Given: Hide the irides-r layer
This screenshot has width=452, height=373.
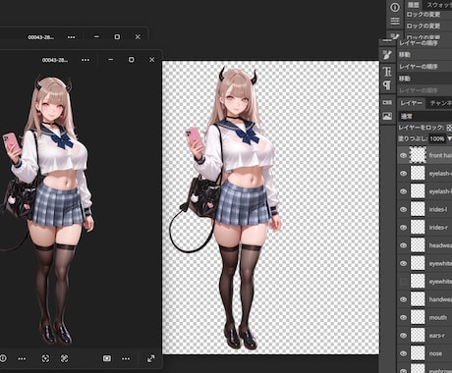Looking at the screenshot, I should 404,228.
